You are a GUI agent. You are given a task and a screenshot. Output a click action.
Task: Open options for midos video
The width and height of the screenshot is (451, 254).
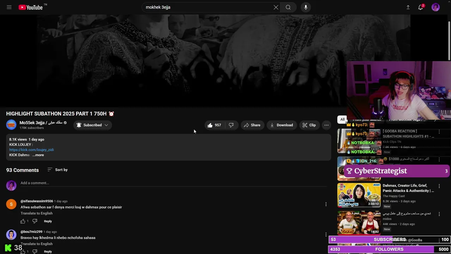pyautogui.click(x=439, y=214)
